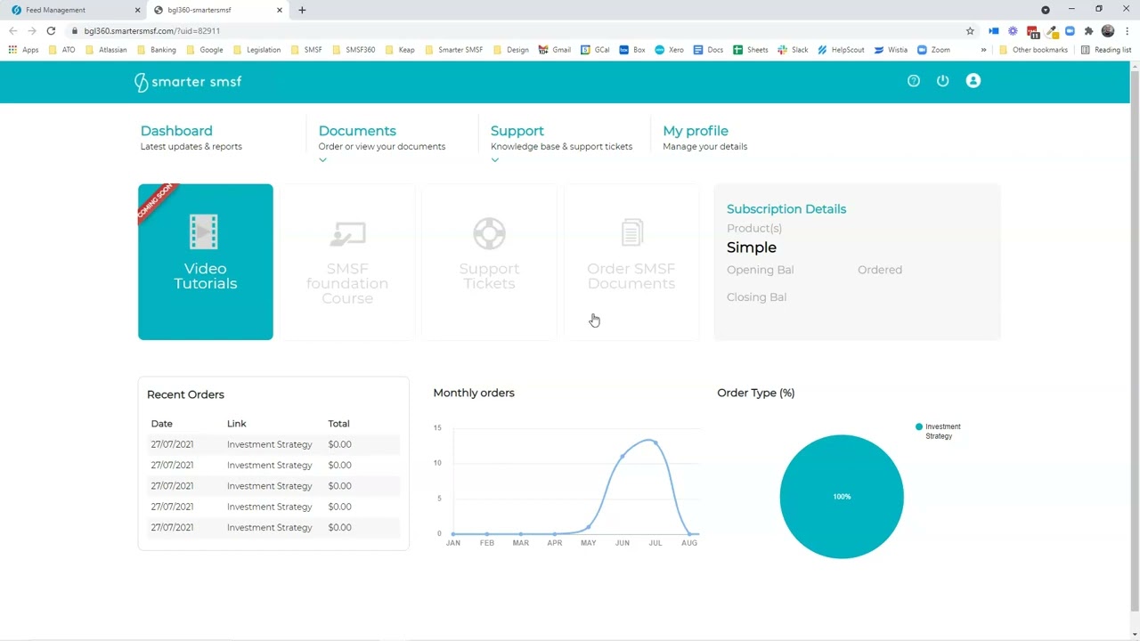
Task: Open the Zoom extension icon
Action: click(1070, 30)
